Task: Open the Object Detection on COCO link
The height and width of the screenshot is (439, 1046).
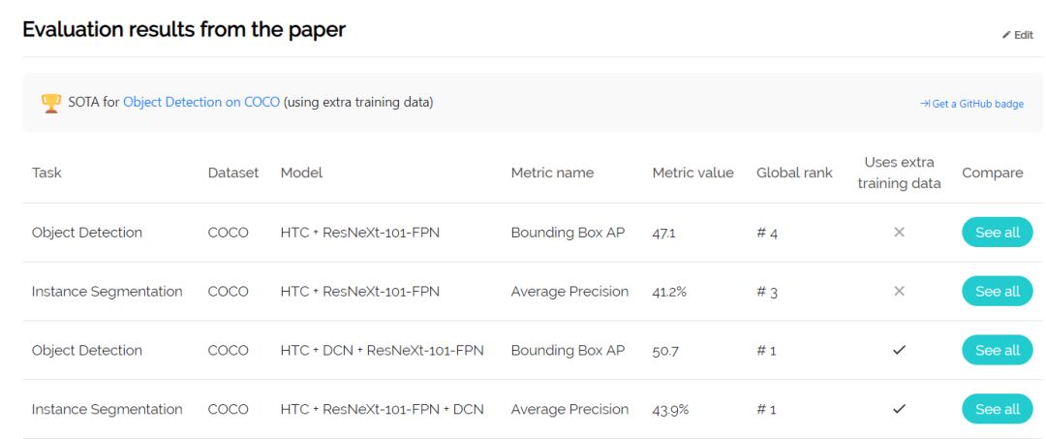Action: click(201, 102)
